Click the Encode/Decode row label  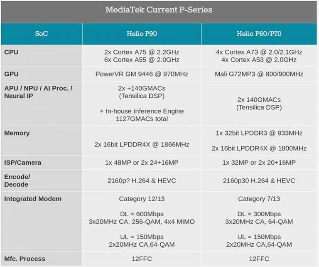point(17,180)
